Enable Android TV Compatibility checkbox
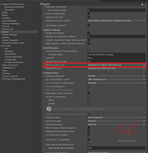 pyautogui.click(x=88, y=140)
